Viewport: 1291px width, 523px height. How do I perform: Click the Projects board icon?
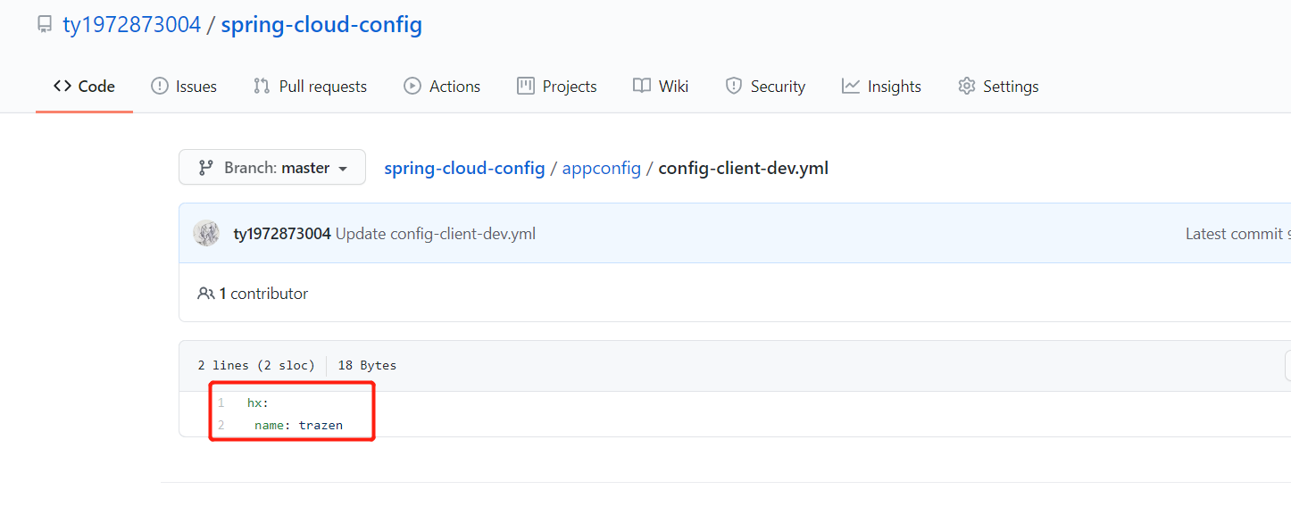click(x=526, y=87)
